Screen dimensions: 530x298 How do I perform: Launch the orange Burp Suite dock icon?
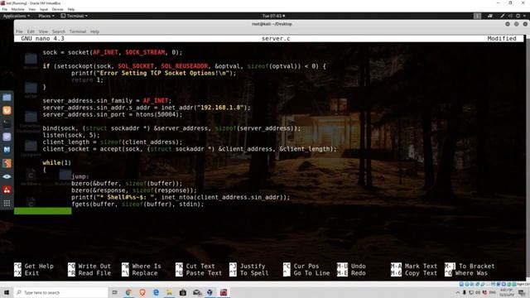click(x=7, y=110)
